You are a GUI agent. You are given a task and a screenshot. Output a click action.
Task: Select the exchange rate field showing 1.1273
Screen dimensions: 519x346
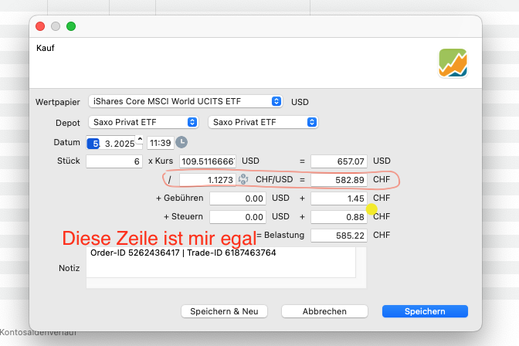(207, 179)
